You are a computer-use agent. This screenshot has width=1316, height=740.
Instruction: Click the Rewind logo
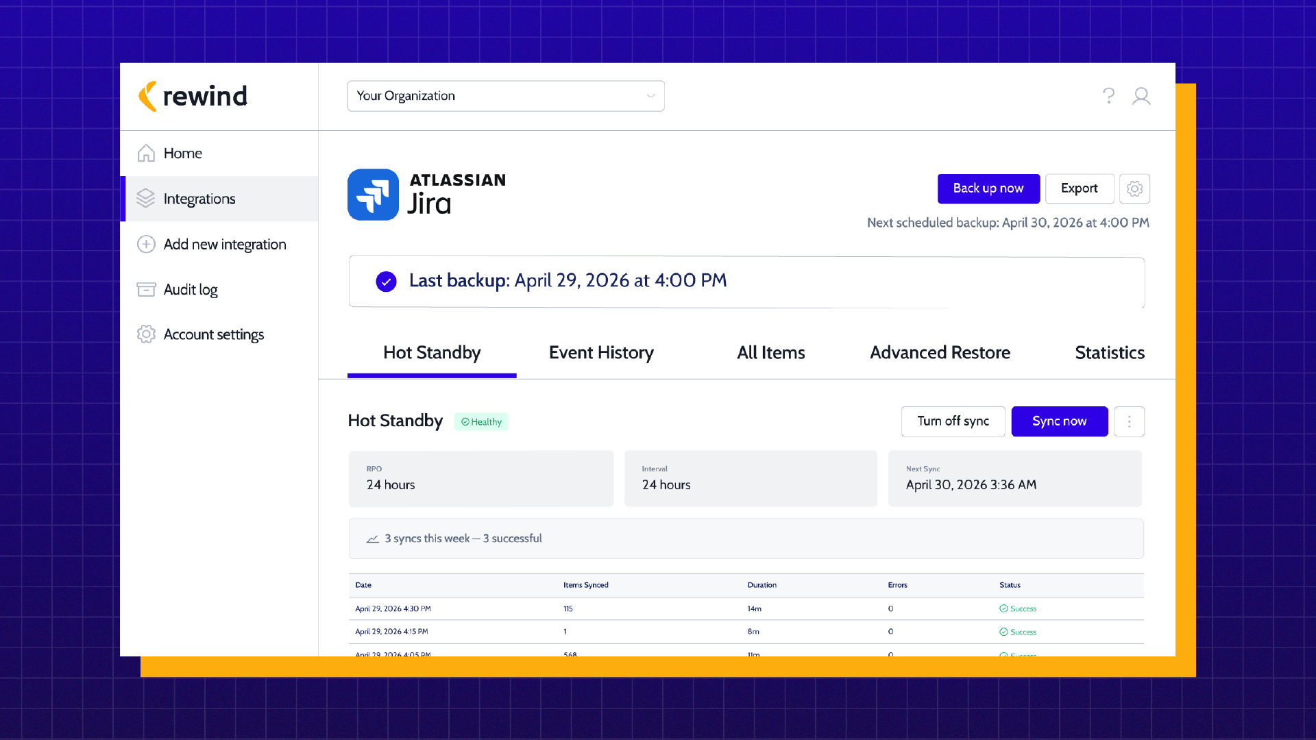click(193, 97)
